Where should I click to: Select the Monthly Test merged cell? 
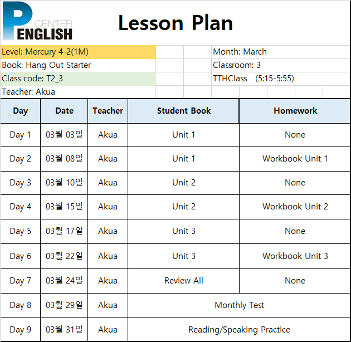pos(239,305)
